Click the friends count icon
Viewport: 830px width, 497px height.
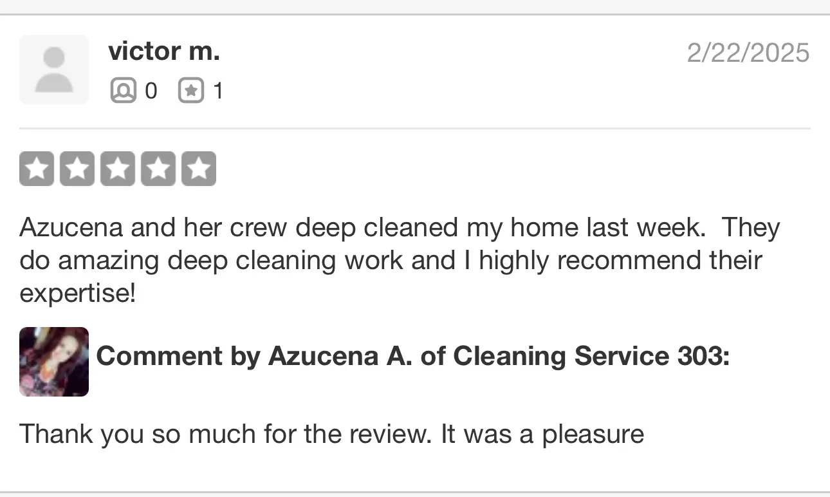[123, 91]
